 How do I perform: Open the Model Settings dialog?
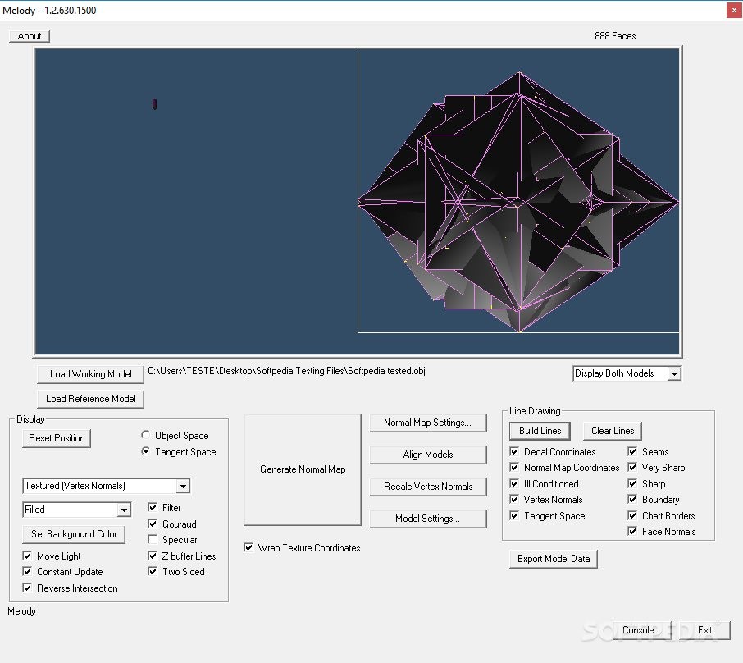427,519
